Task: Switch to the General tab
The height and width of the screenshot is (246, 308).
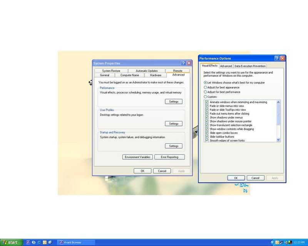Action: tap(104, 75)
